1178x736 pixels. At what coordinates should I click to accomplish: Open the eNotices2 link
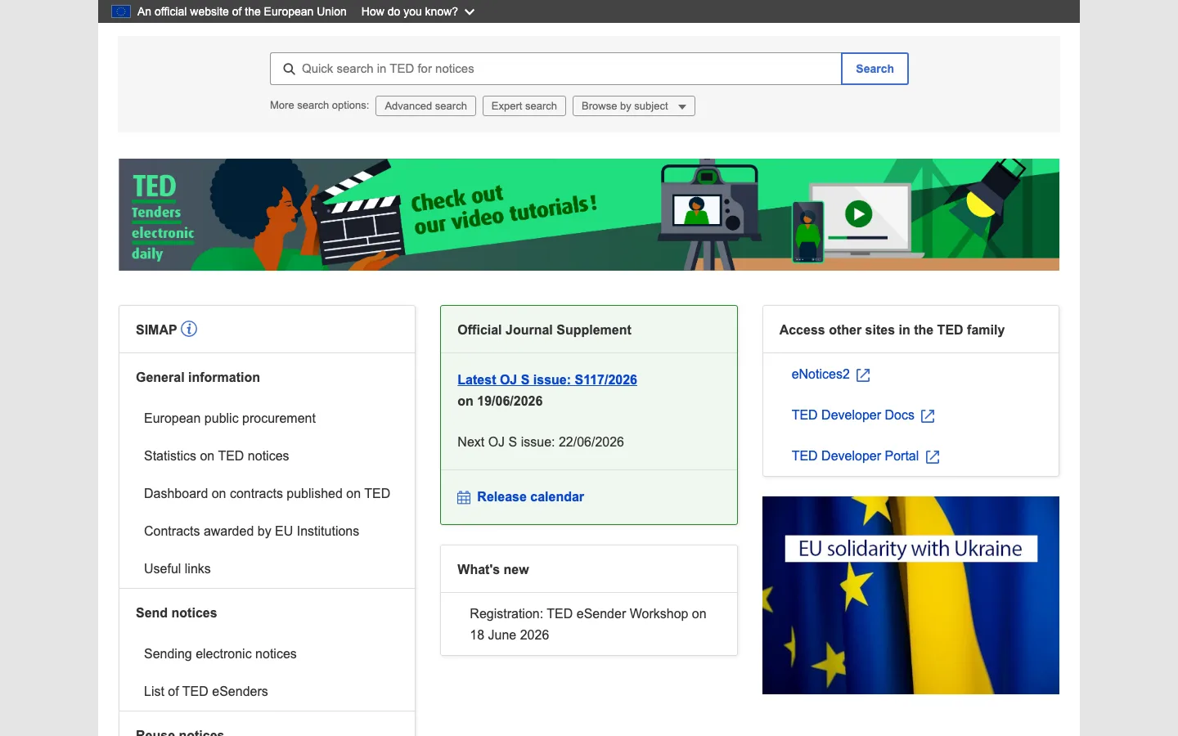(821, 374)
